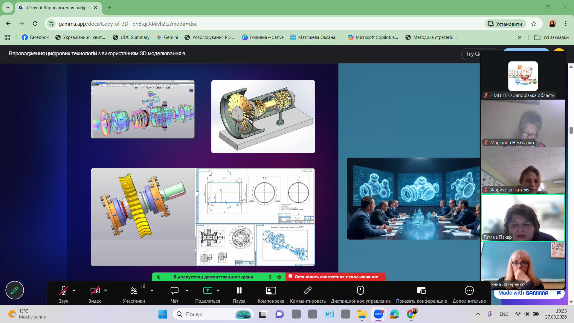The image size is (574, 323).
Task: Click the Annotate (Комментировать) pencil icon
Action: (308, 290)
